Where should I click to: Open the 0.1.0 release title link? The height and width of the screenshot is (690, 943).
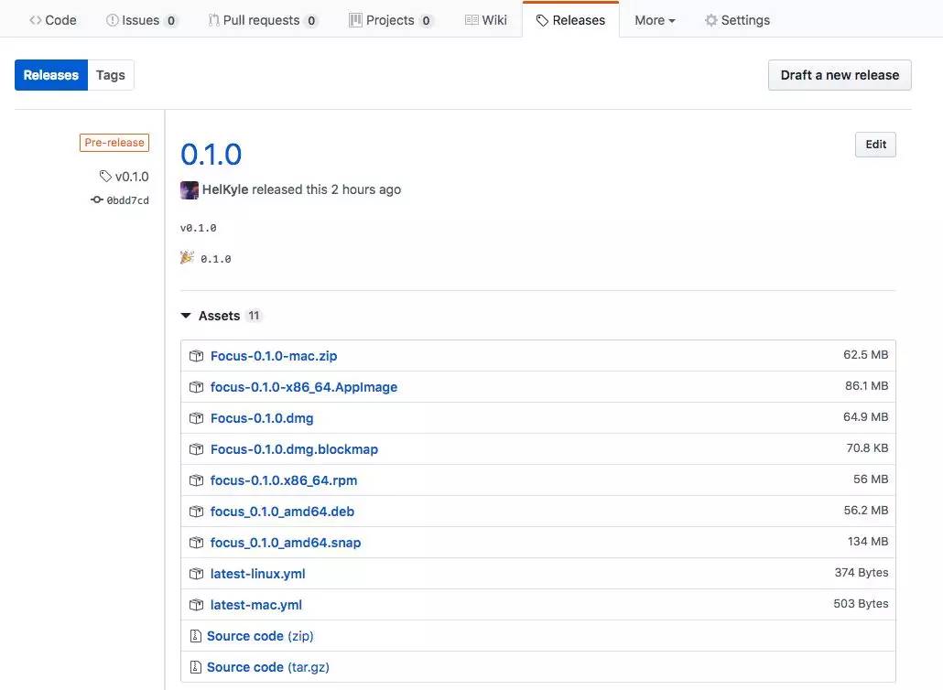point(211,154)
